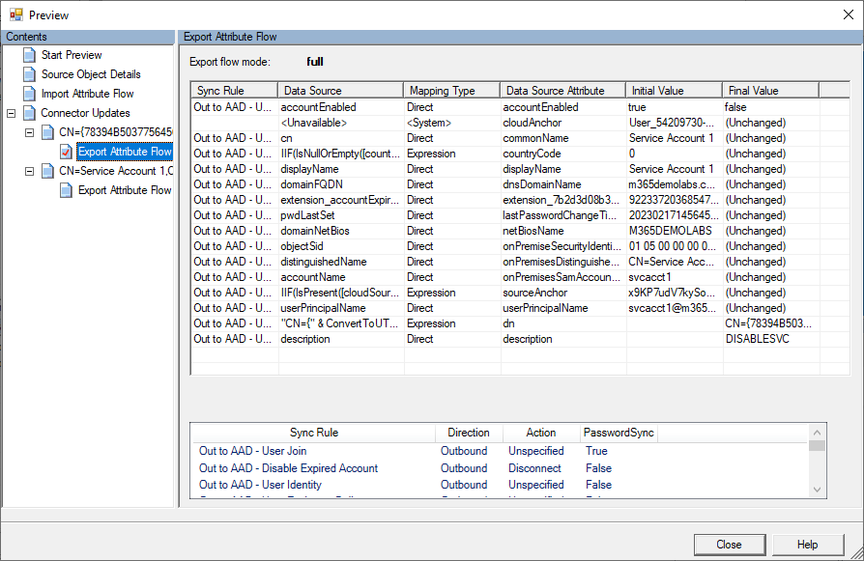Open Help for the Preview dialog
Screen dimensions: 864x561
(807, 544)
